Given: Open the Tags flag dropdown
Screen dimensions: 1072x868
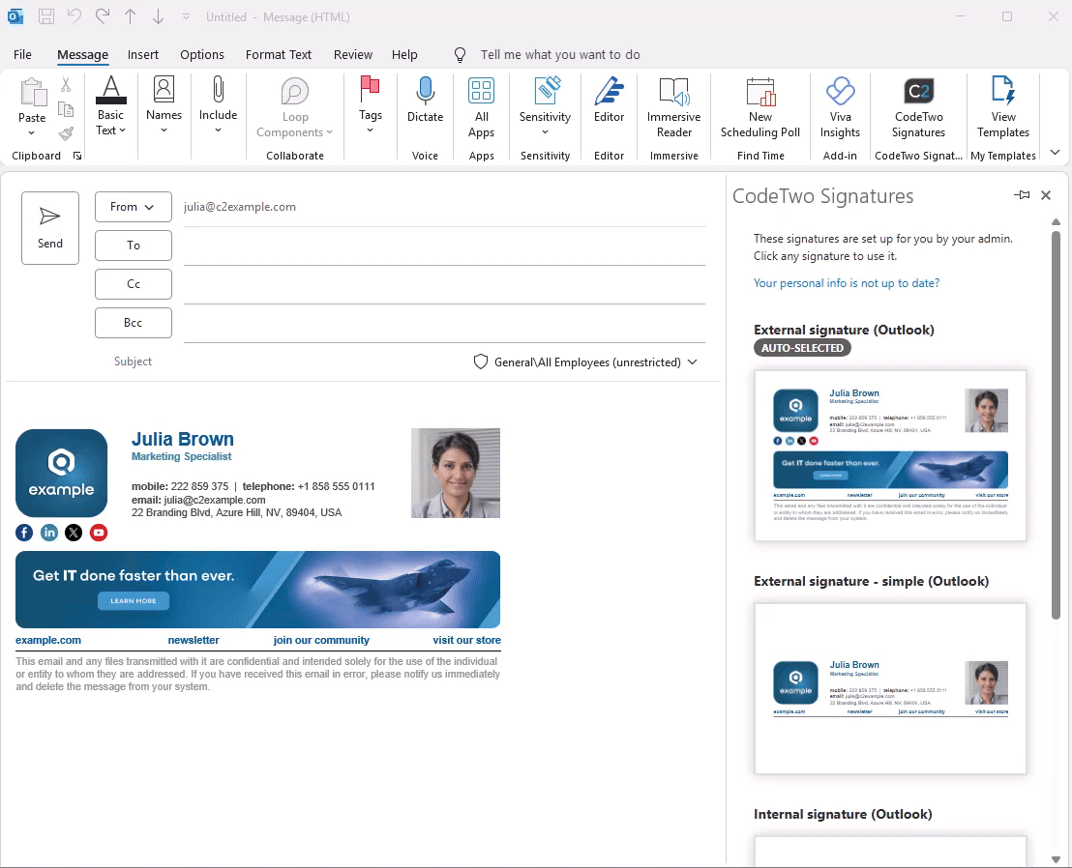Looking at the screenshot, I should click(x=370, y=105).
